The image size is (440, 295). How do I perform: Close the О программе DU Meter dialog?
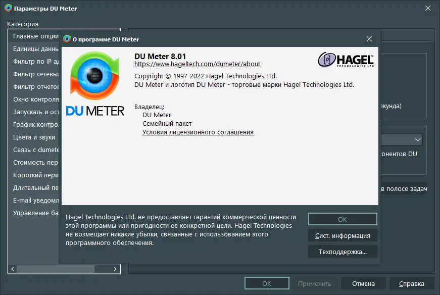(369, 39)
